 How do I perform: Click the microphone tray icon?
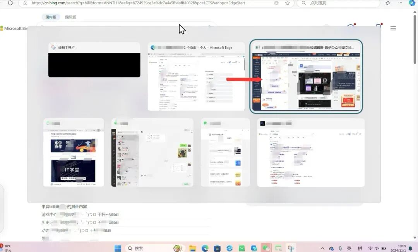click(341, 248)
